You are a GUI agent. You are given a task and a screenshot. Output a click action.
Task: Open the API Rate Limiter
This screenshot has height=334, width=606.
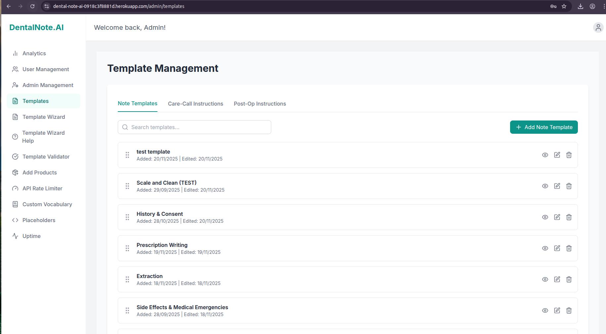[x=42, y=188]
